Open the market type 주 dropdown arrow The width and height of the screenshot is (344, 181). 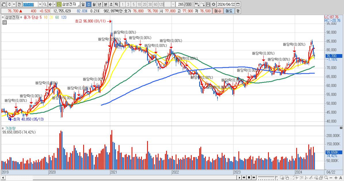pos(14,4)
